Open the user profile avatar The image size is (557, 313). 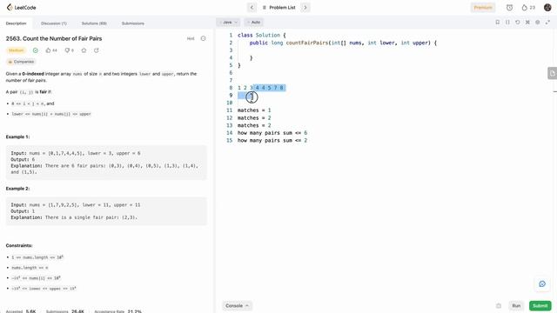pyautogui.click(x=547, y=8)
